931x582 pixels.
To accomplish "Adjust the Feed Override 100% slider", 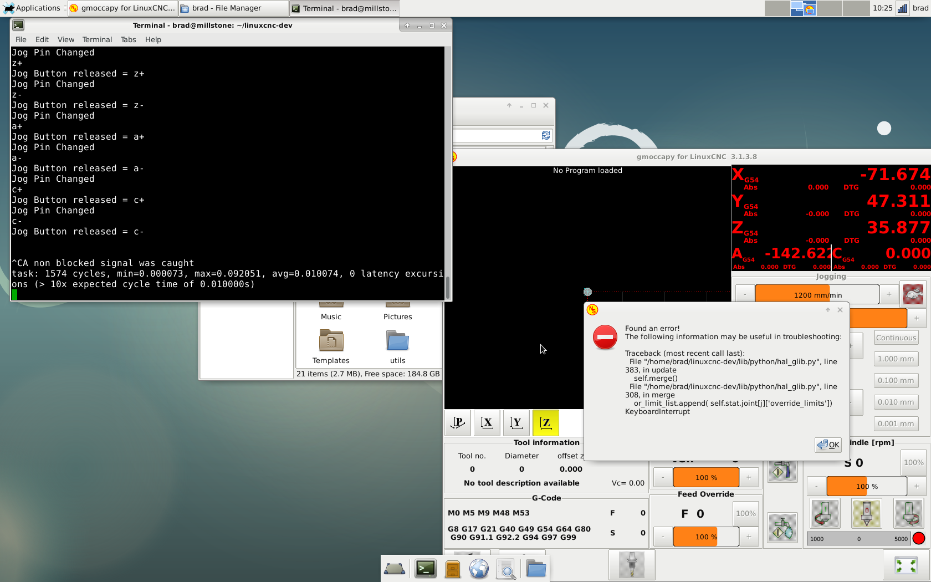I will click(x=706, y=537).
